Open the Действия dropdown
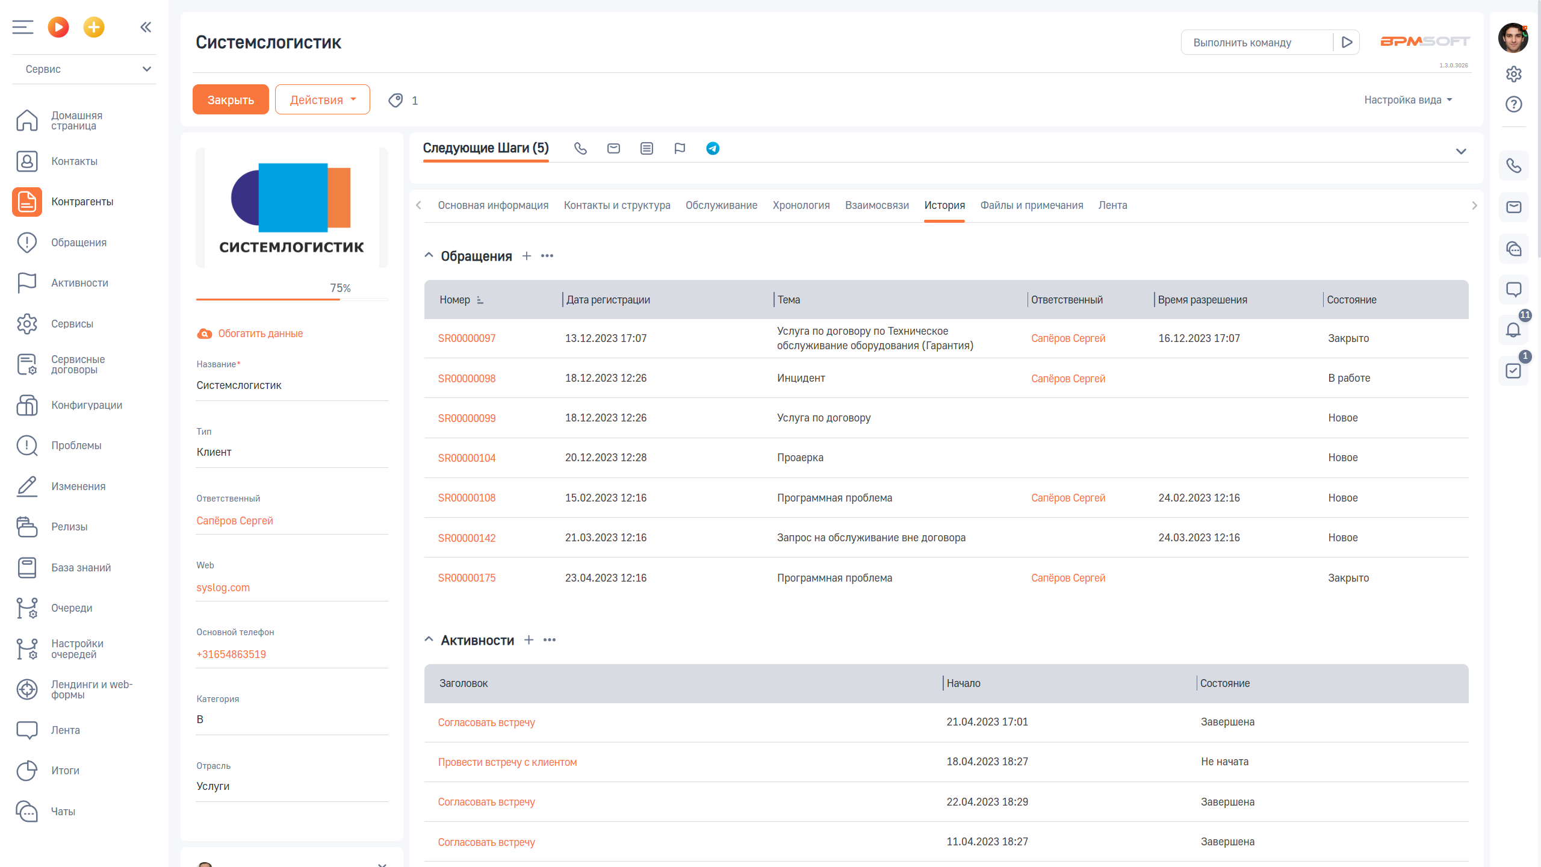This screenshot has height=867, width=1541. 323,100
